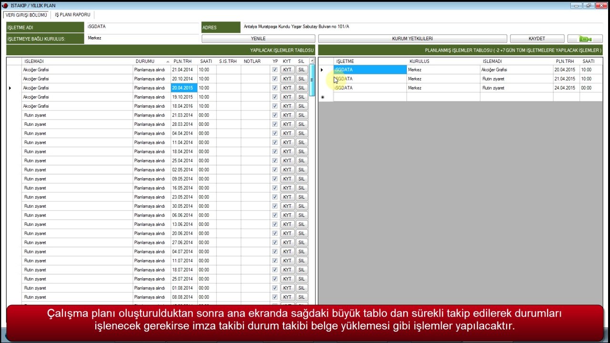The image size is (610, 343).
Task: Click KYT for Akciğer Grafisi 21.04.2014
Action: [x=287, y=70]
